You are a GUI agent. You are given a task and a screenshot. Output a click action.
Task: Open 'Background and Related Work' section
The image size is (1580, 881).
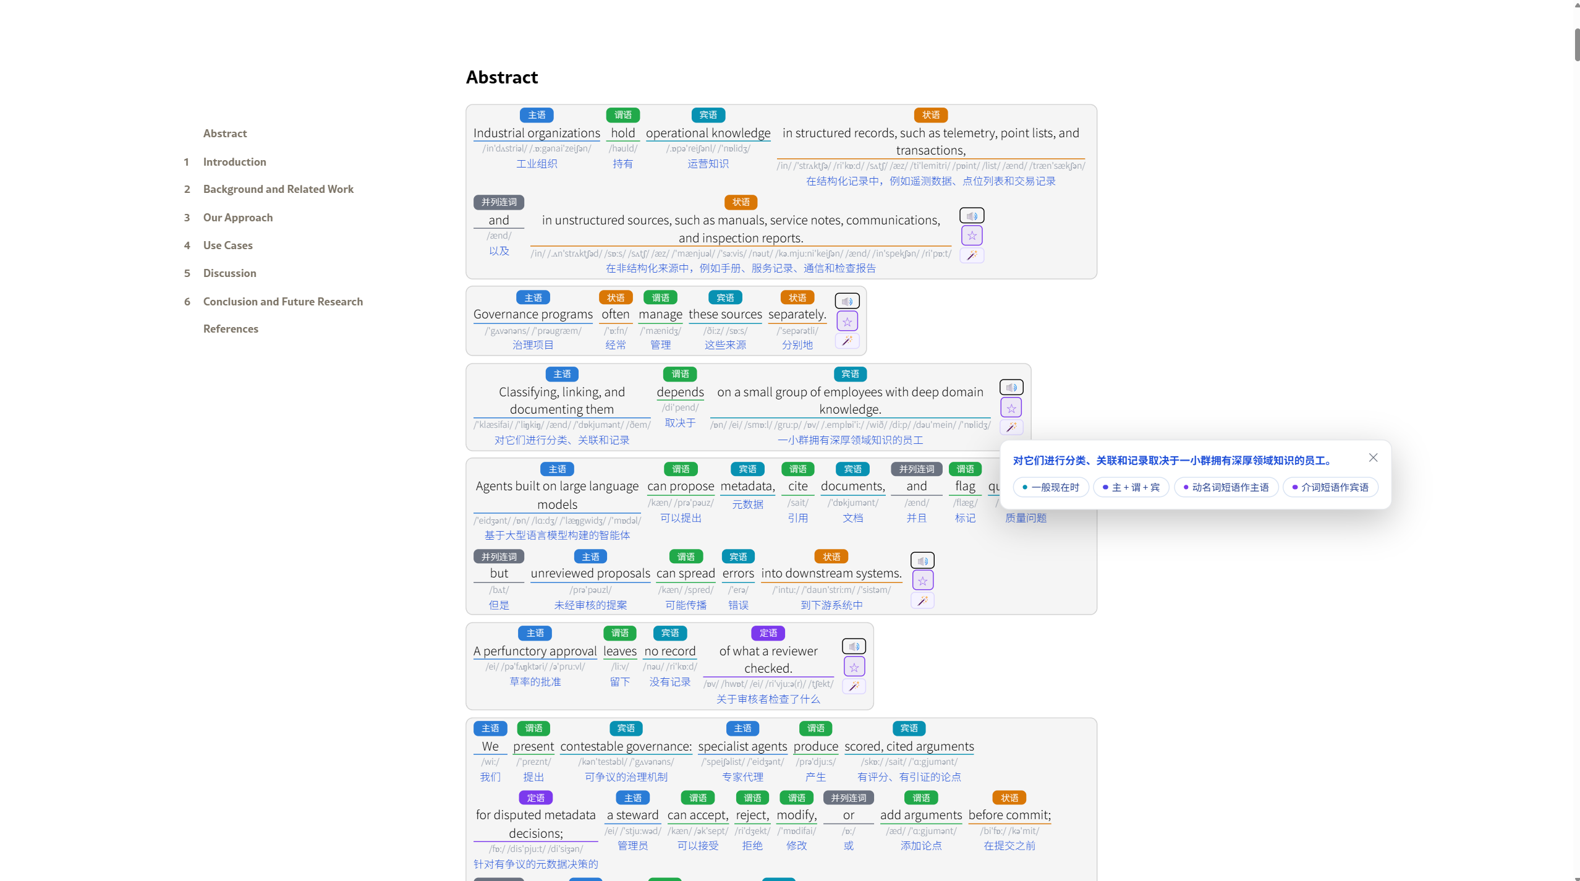coord(278,189)
